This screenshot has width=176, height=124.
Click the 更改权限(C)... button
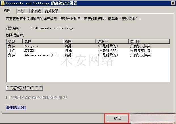pos(24,88)
